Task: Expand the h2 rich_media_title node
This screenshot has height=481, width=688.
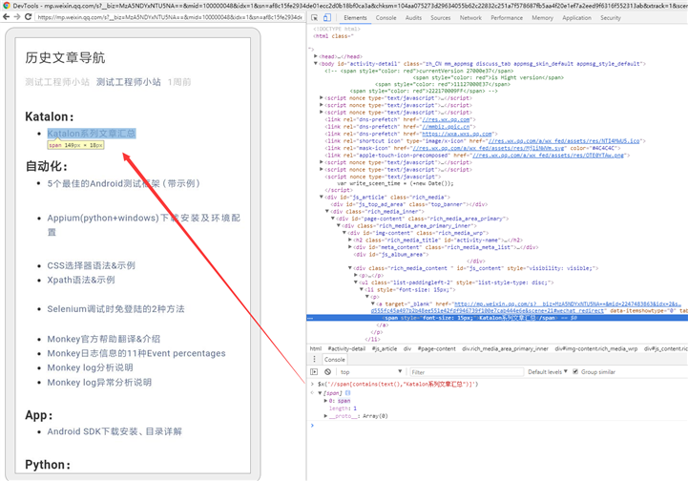Action: [x=350, y=240]
